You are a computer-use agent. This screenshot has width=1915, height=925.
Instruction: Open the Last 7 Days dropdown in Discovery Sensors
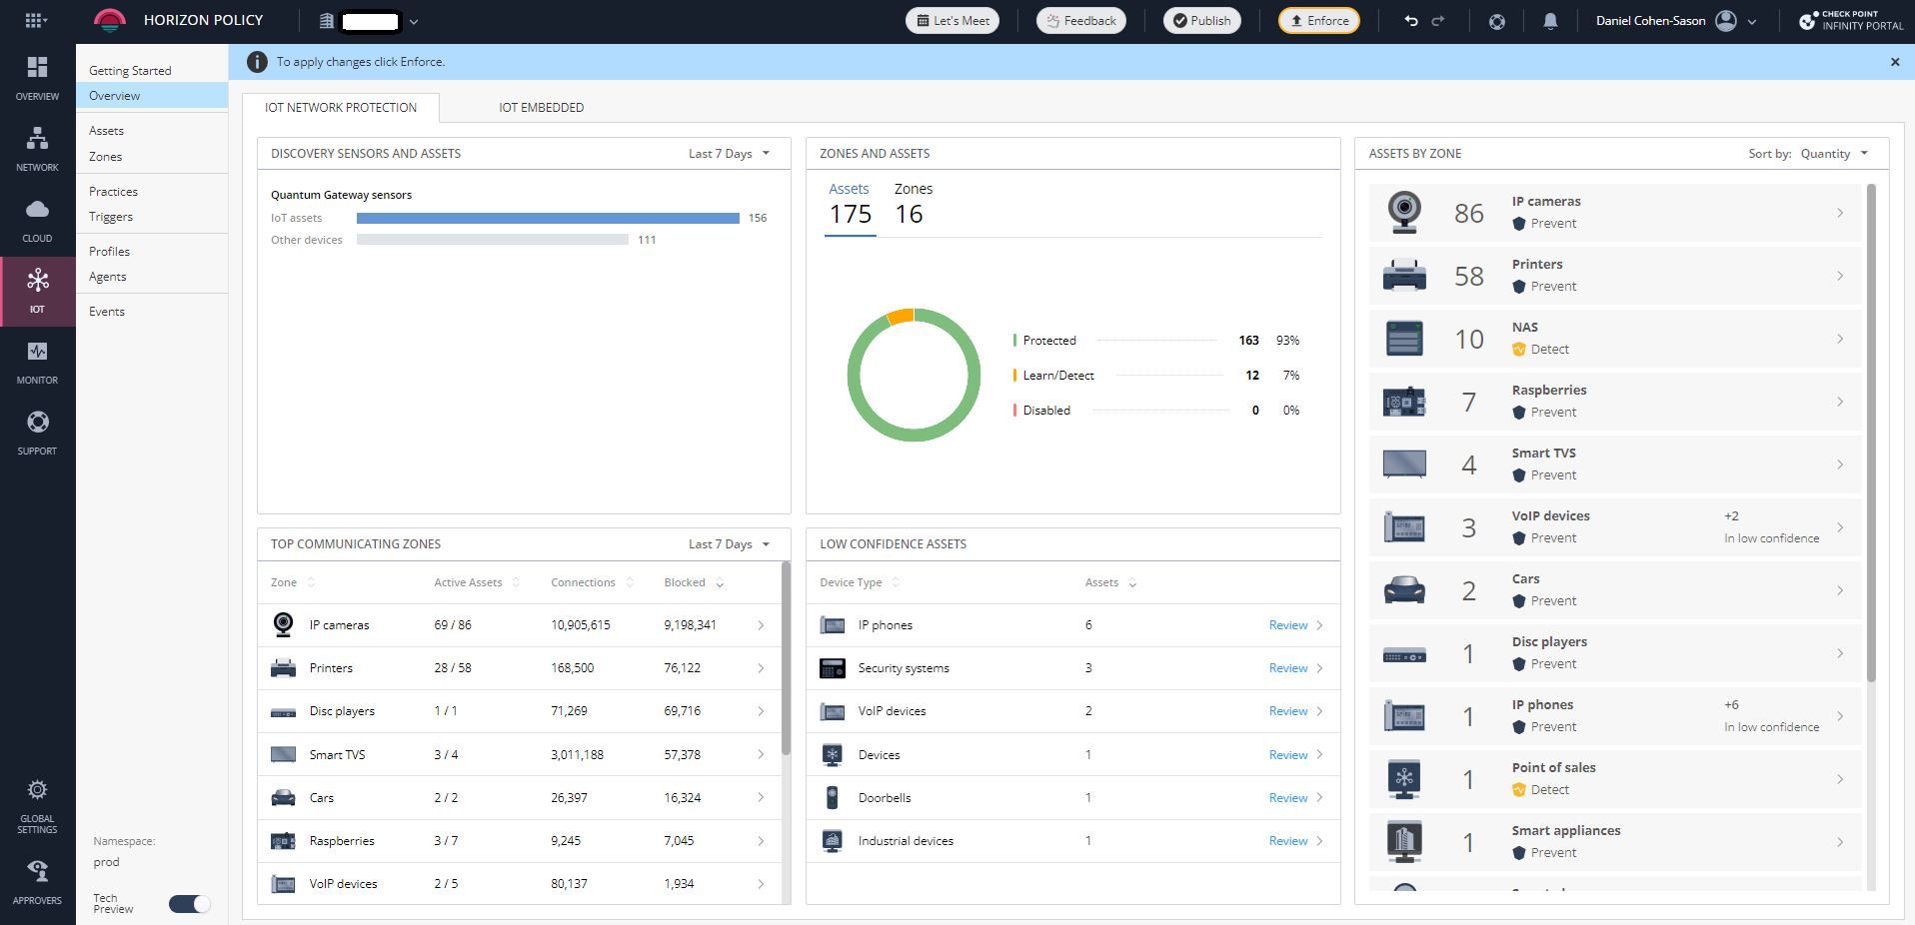[x=729, y=154]
